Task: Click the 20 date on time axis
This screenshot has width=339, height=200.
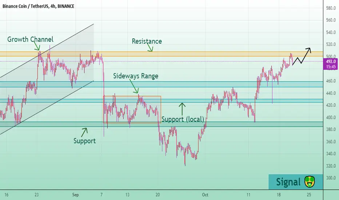Action: coord(157,195)
